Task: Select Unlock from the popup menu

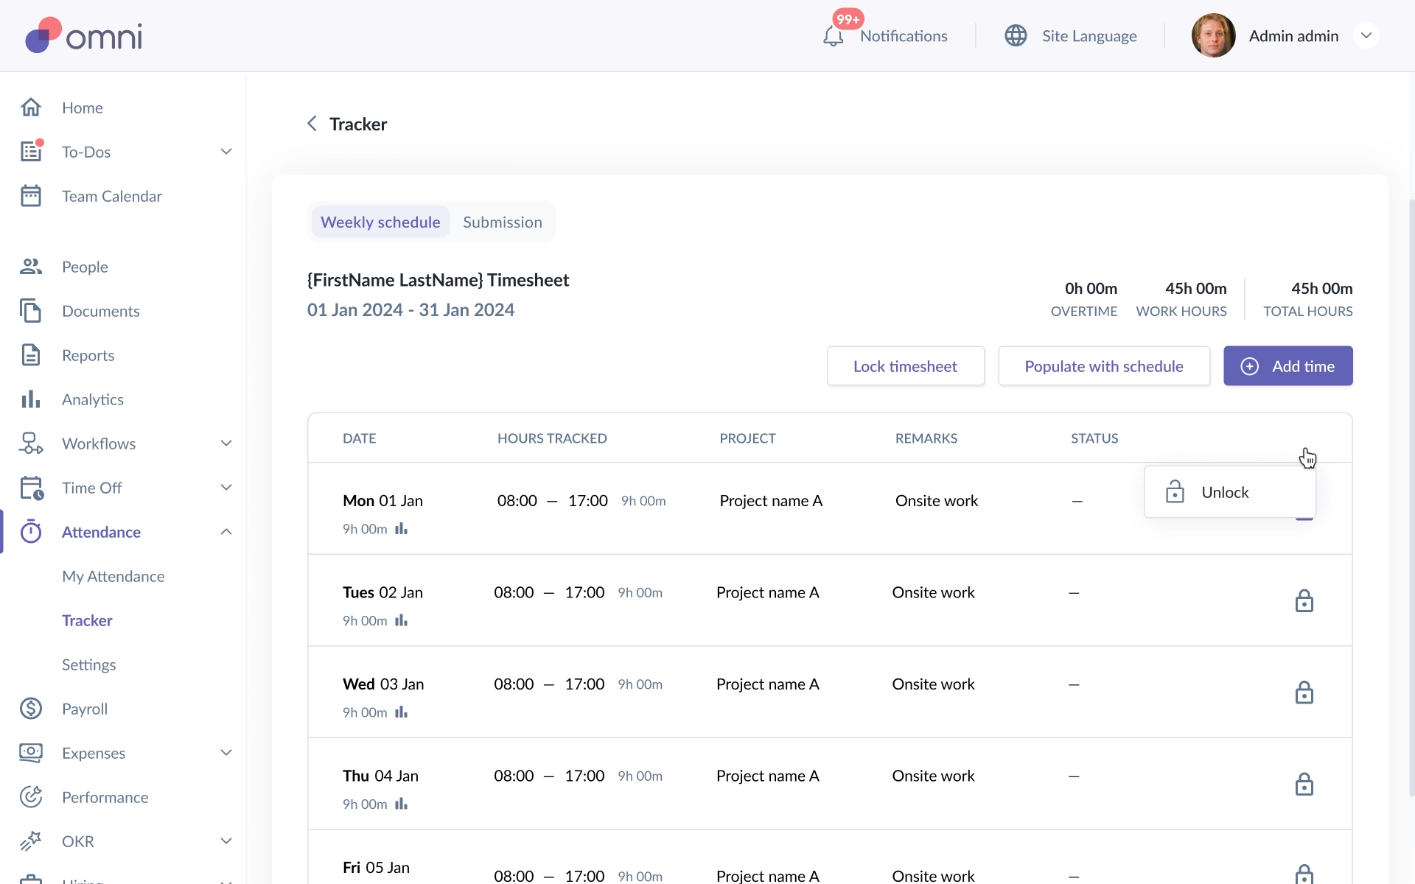Action: (x=1224, y=492)
